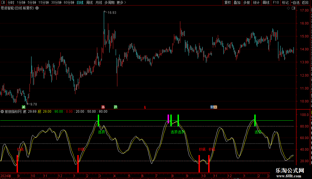Click the magenta signal bar near August
Viewport: 312px width, 179px height.
point(168,119)
